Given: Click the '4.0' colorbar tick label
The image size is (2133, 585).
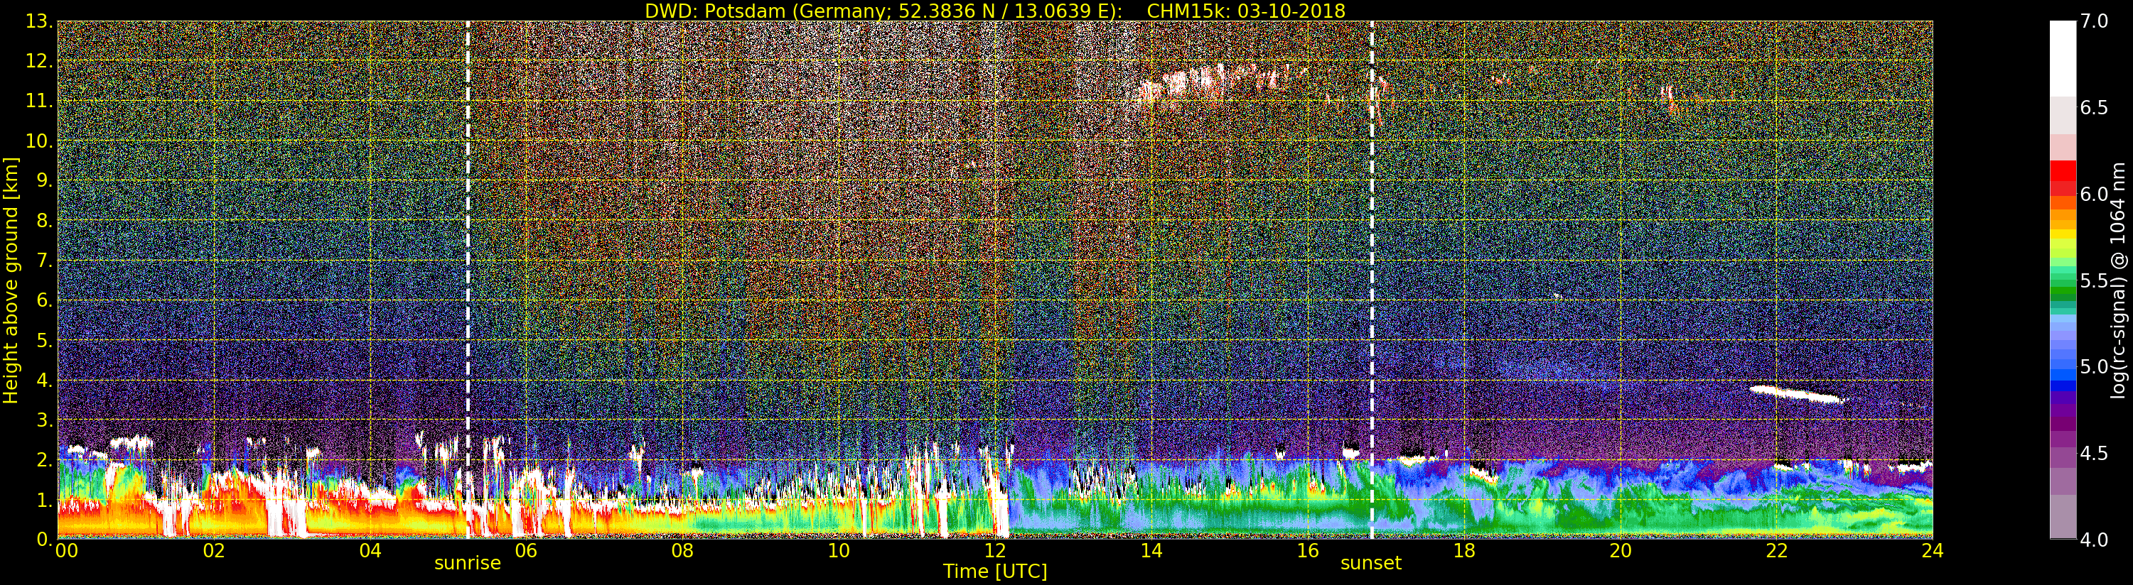Looking at the screenshot, I should (x=2094, y=540).
